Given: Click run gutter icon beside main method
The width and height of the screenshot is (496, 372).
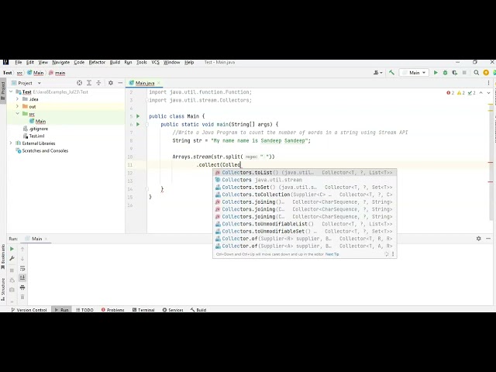Looking at the screenshot, I should pyautogui.click(x=138, y=124).
